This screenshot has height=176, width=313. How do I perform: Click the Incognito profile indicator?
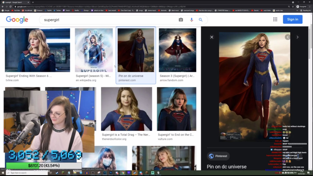[302, 7]
